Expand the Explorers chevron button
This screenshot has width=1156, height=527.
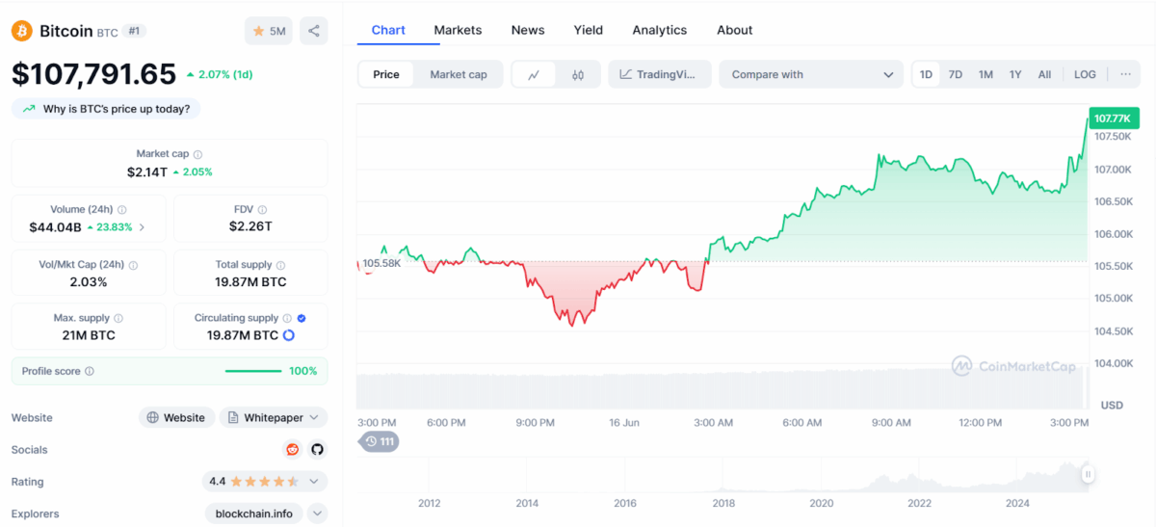click(317, 514)
